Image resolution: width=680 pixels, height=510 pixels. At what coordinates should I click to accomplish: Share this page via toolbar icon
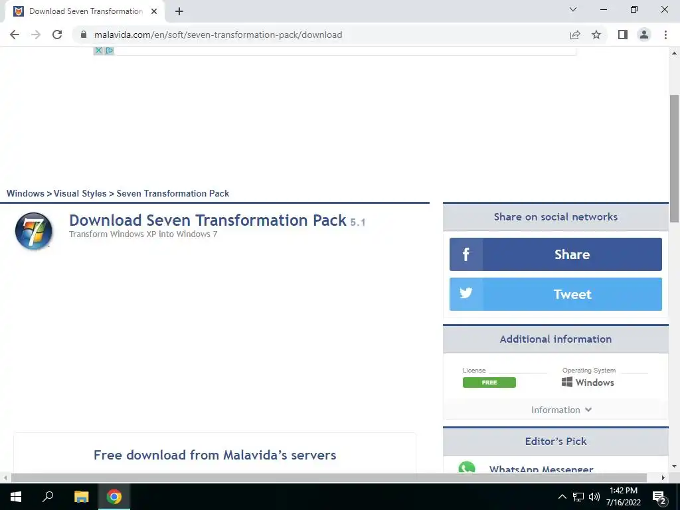575,35
